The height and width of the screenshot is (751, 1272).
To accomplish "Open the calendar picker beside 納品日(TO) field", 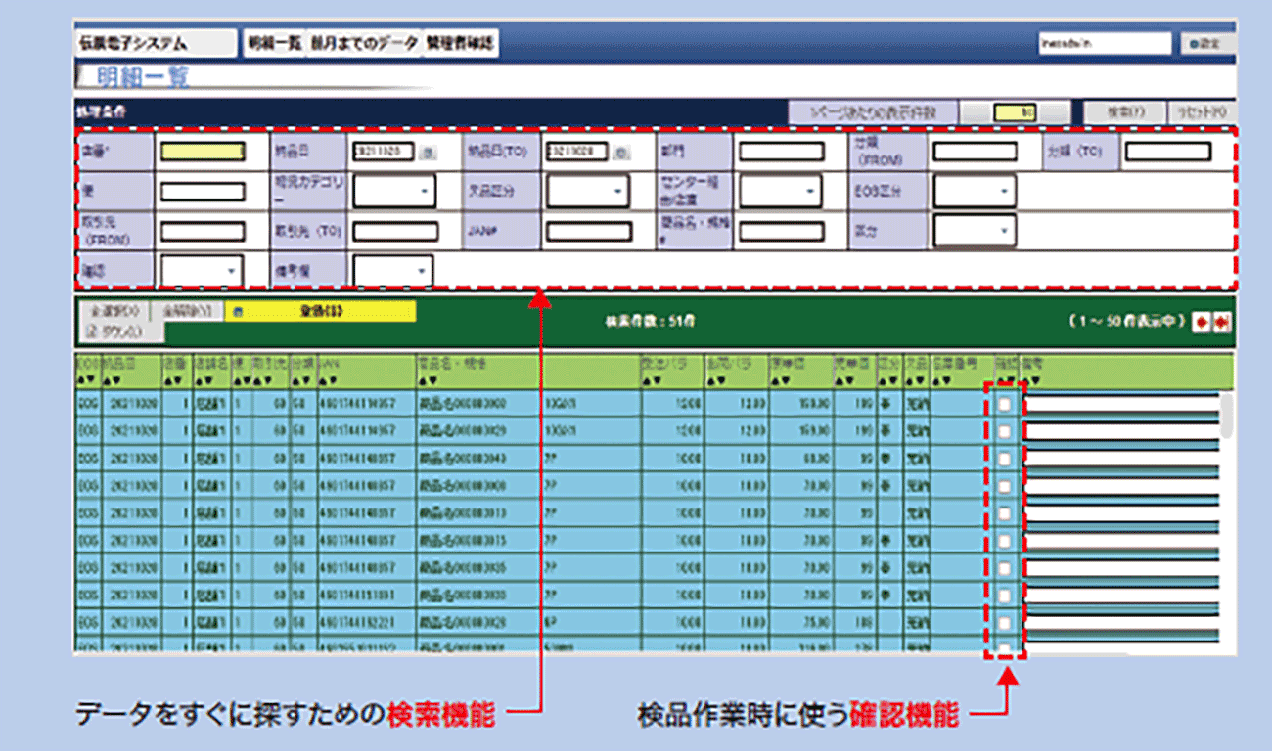I will tap(622, 152).
